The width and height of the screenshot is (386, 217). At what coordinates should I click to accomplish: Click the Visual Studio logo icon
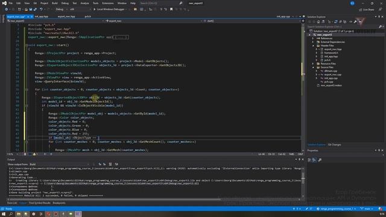4,3
